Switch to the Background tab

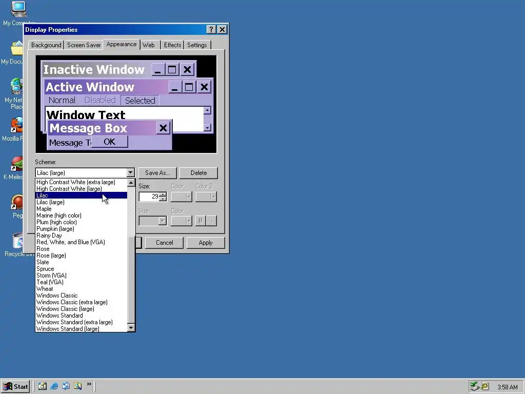(46, 45)
